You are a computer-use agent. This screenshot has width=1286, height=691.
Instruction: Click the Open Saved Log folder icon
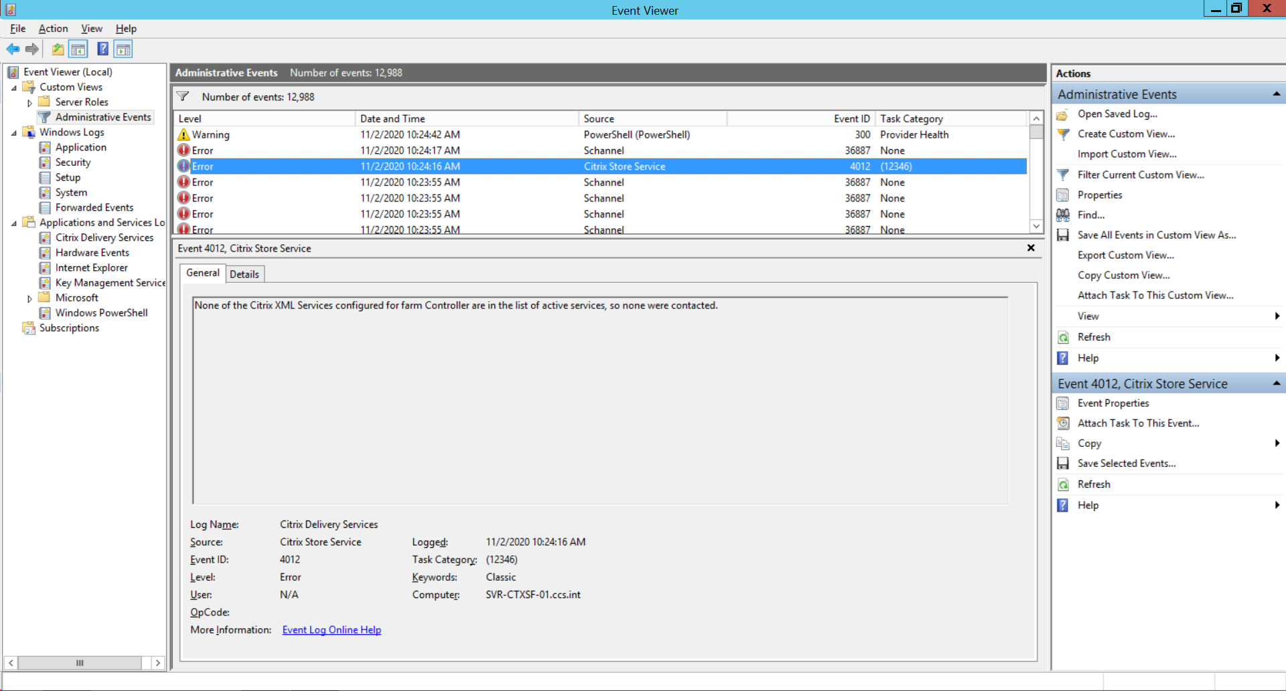pos(1063,114)
